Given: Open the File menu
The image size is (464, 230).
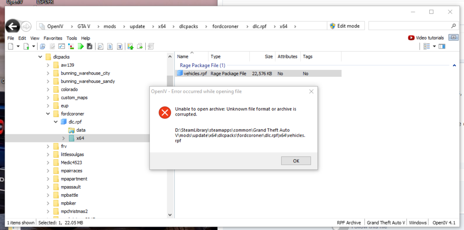Looking at the screenshot, I should click(x=11, y=38).
